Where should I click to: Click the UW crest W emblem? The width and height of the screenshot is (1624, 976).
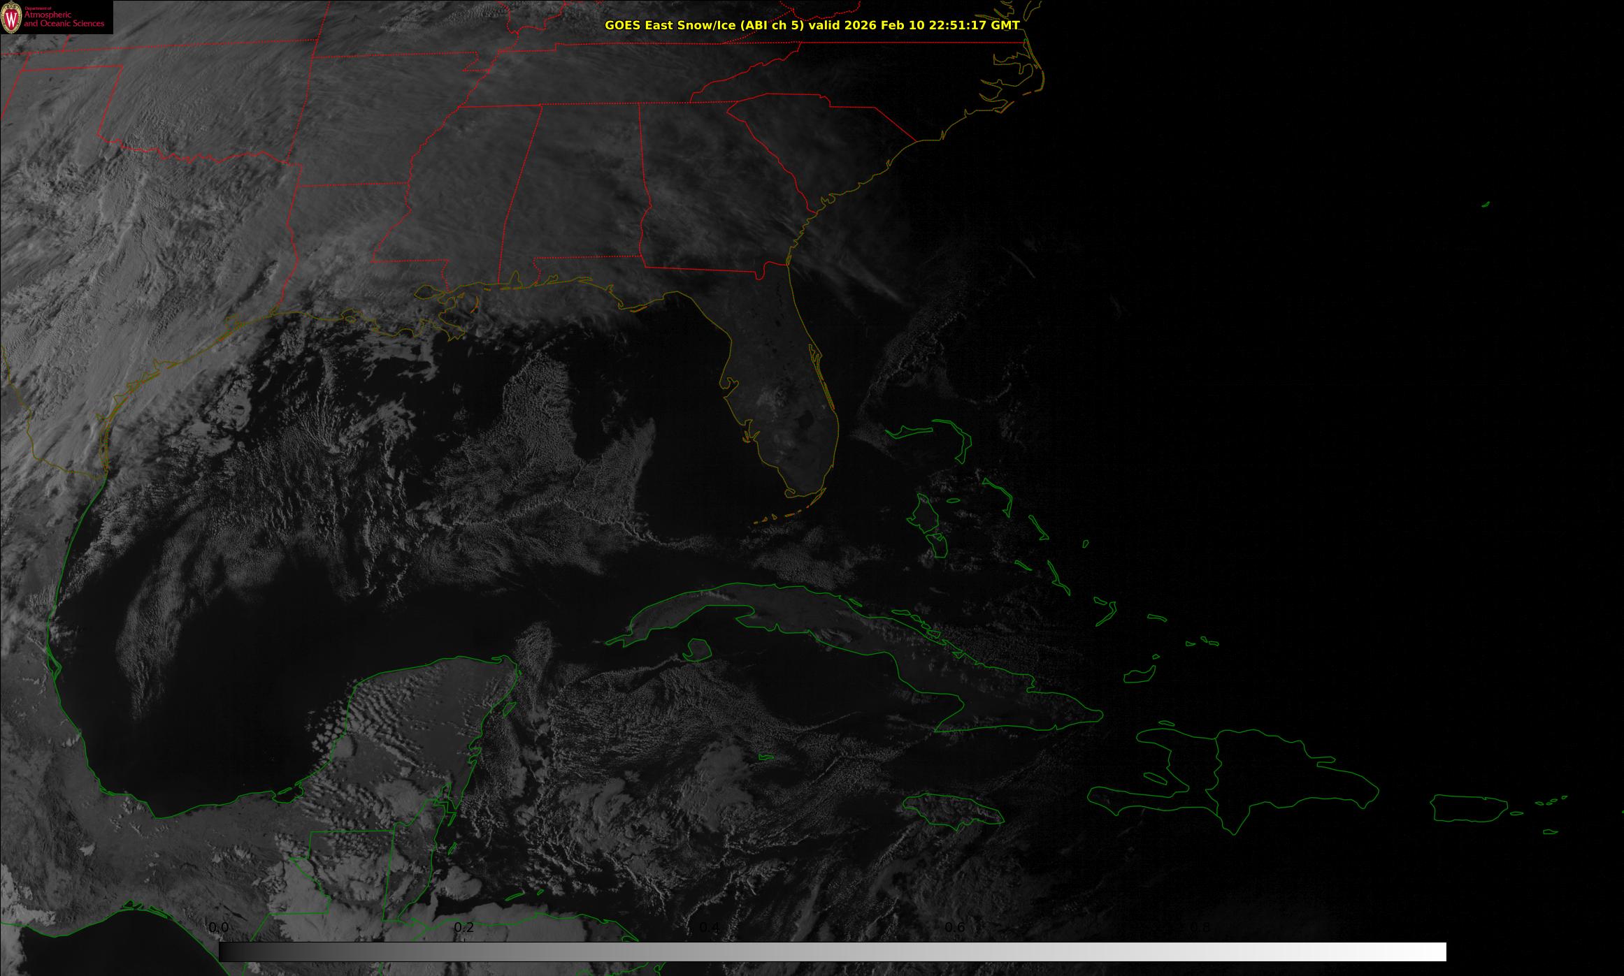tap(11, 17)
